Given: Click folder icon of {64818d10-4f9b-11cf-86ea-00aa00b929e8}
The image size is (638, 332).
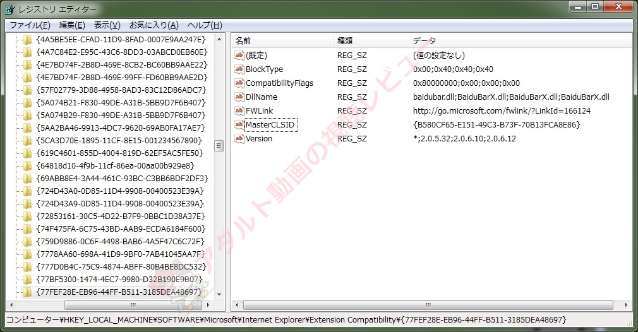Looking at the screenshot, I should (x=27, y=165).
